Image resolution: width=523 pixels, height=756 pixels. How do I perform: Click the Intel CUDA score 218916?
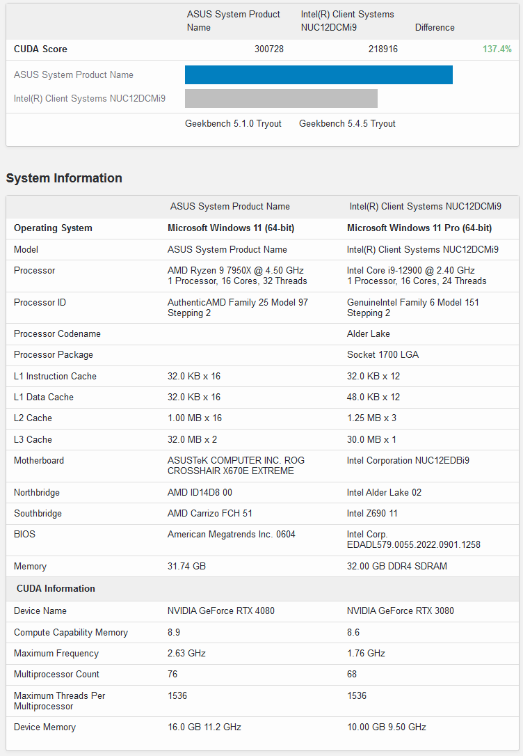[383, 49]
